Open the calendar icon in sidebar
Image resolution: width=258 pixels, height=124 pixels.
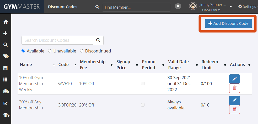tap(6, 68)
